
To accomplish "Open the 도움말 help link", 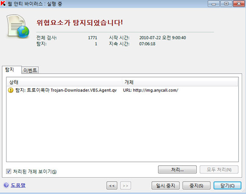I will (x=18, y=185).
